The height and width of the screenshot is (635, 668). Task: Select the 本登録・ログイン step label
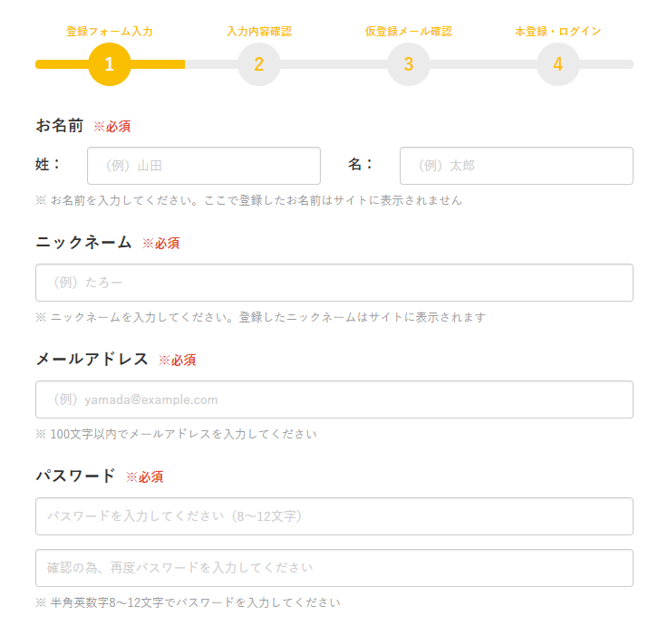pos(557,31)
